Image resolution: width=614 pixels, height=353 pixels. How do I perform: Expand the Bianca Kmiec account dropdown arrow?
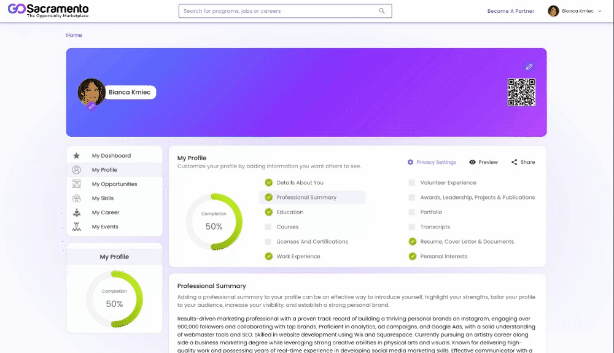[x=599, y=11]
